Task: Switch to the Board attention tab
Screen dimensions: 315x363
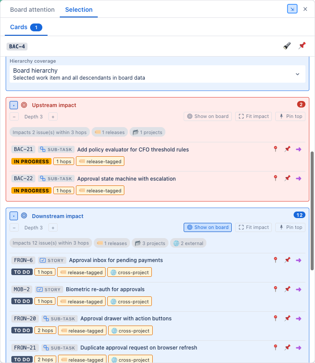Action: (32, 10)
